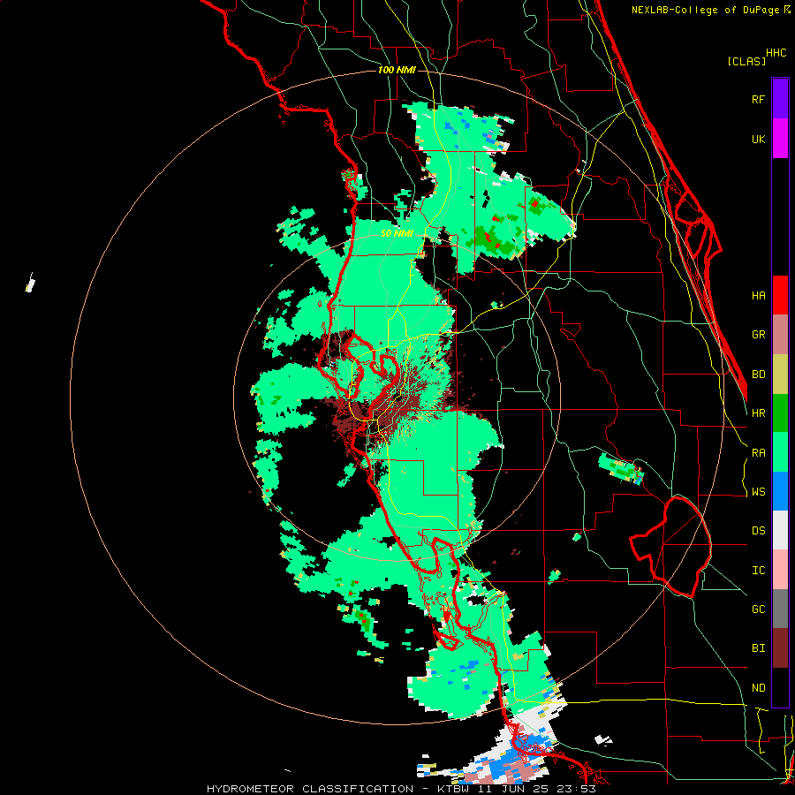
Task: Click the ND black legend swatch
Action: (x=780, y=687)
